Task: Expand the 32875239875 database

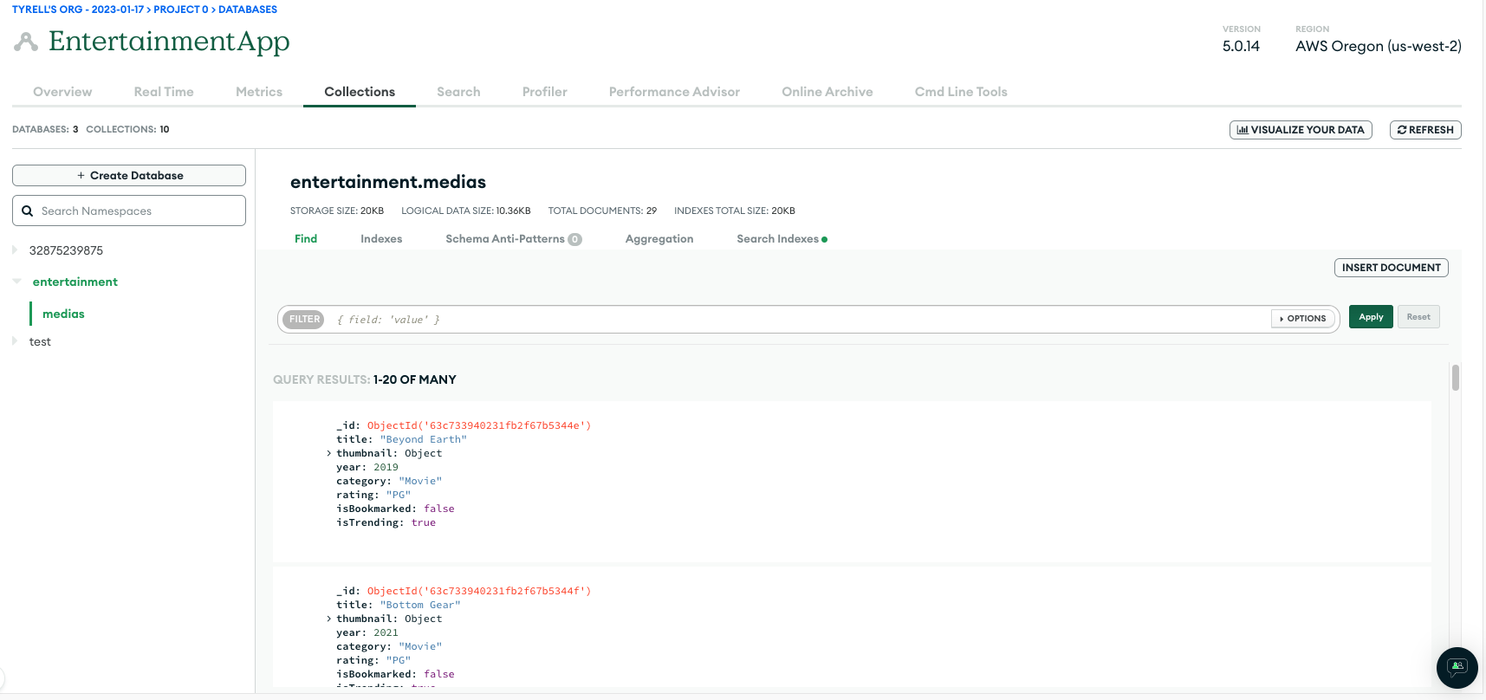Action: (15, 250)
